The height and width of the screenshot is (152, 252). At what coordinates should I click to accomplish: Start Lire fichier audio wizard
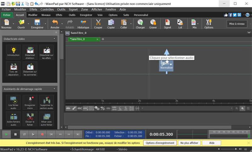[13, 102]
